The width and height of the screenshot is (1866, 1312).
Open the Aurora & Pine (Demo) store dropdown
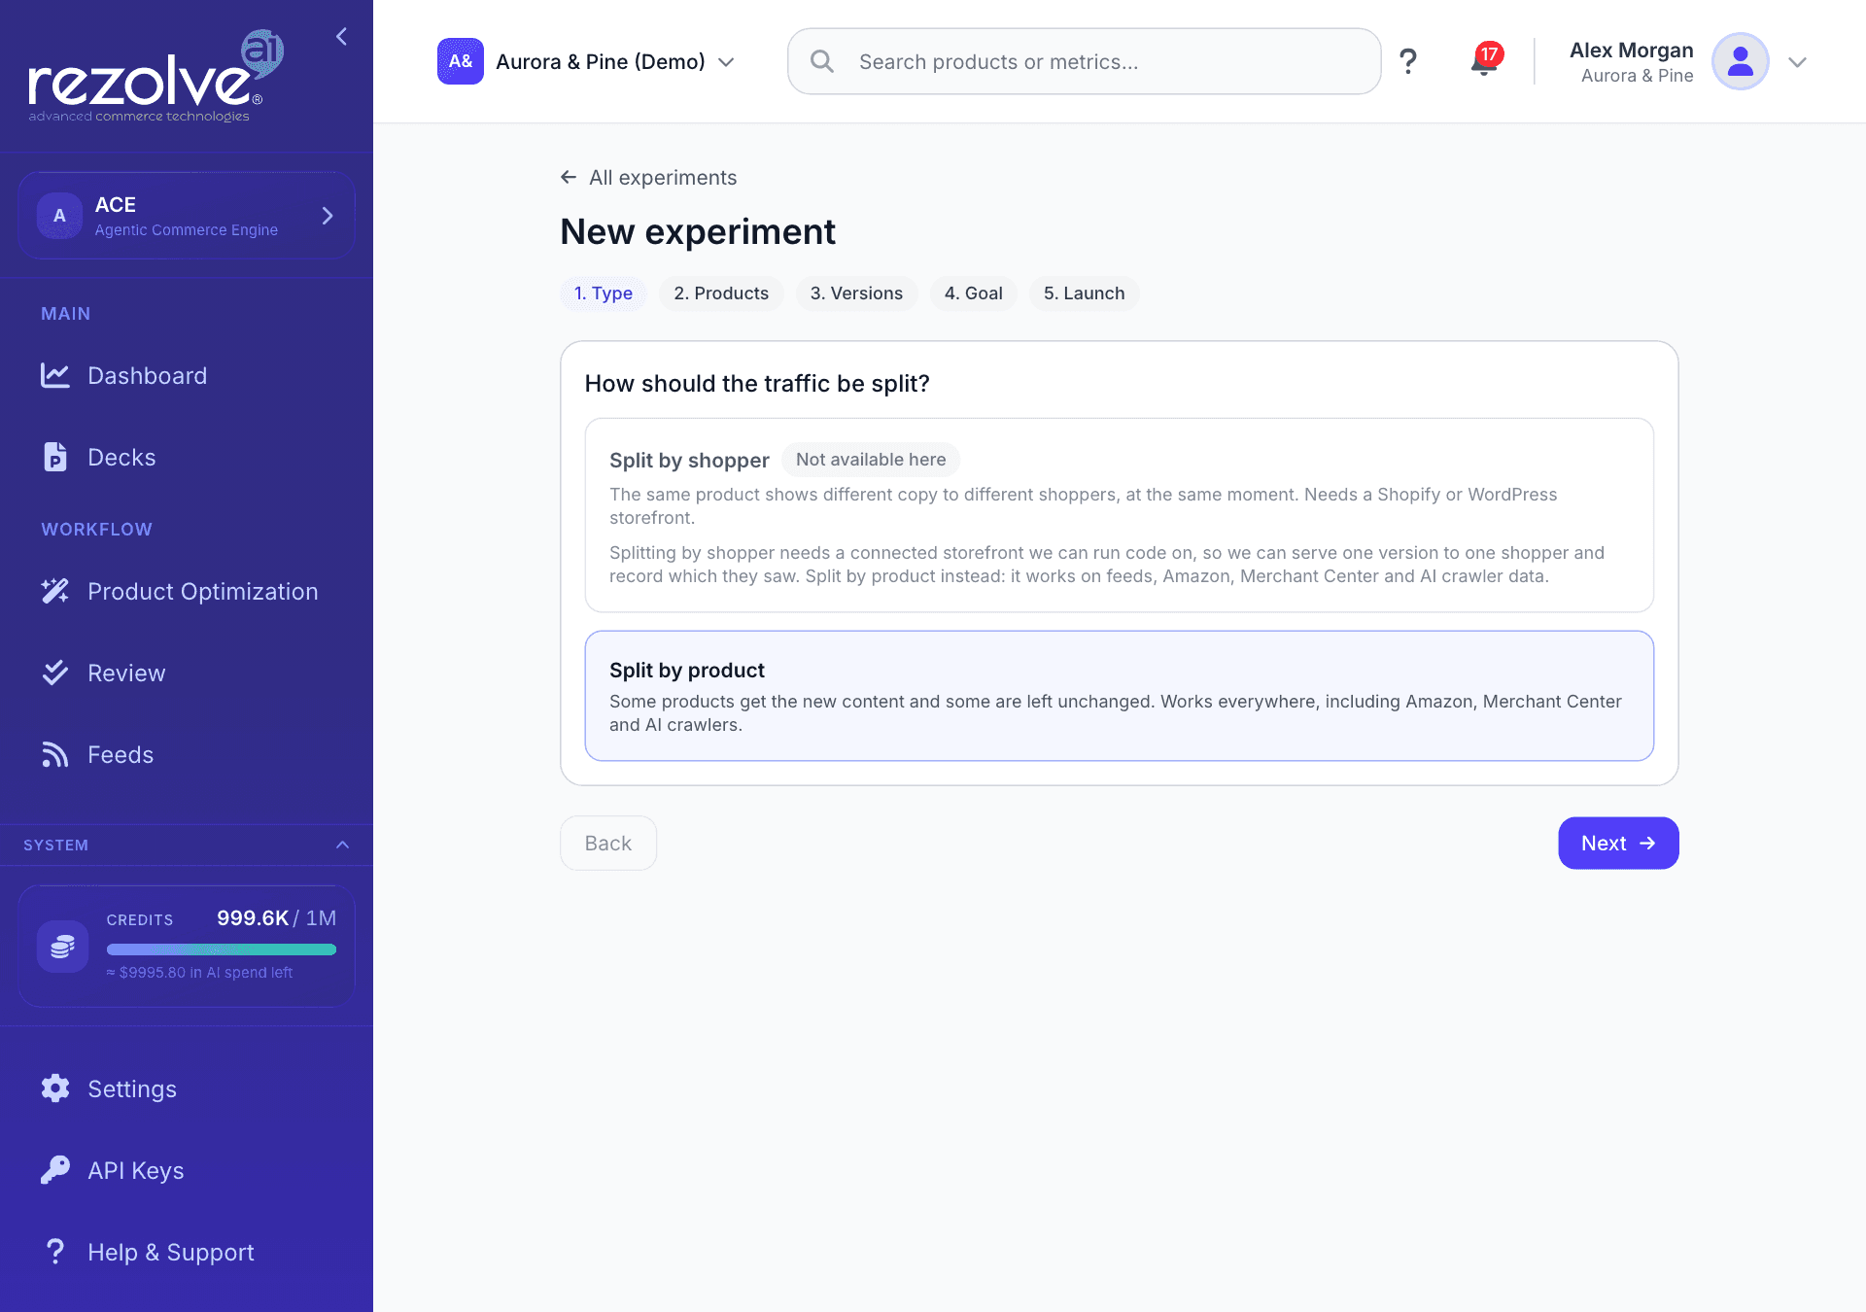point(587,62)
